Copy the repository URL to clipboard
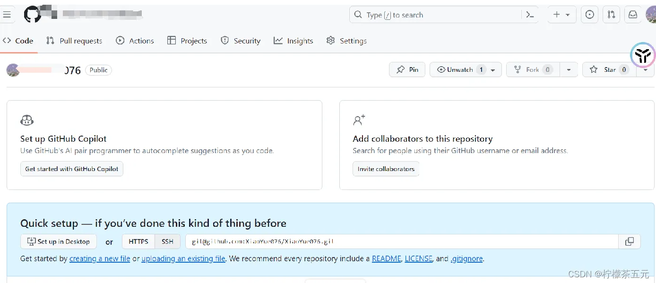The width and height of the screenshot is (656, 283). point(629,241)
